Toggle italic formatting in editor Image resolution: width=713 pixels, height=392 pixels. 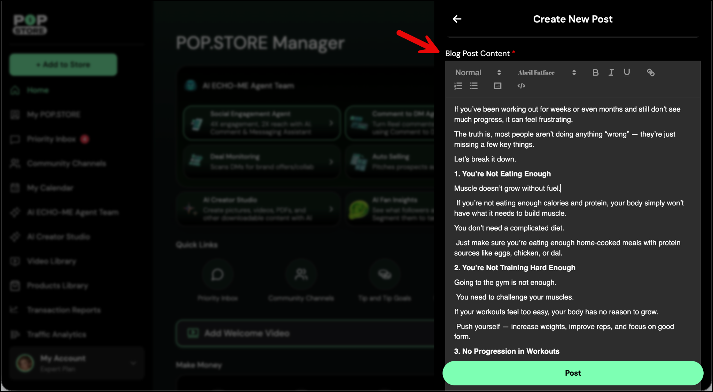click(x=611, y=72)
